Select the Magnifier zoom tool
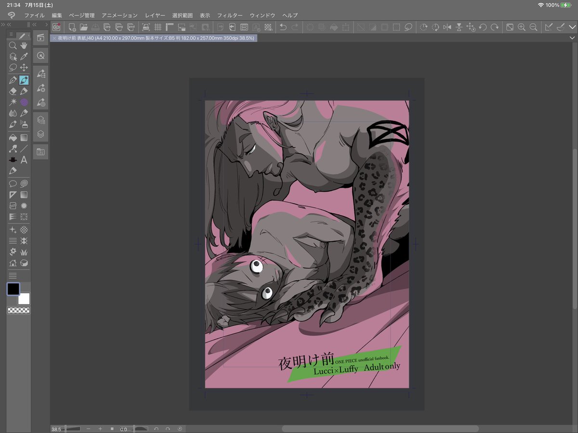 13,46
